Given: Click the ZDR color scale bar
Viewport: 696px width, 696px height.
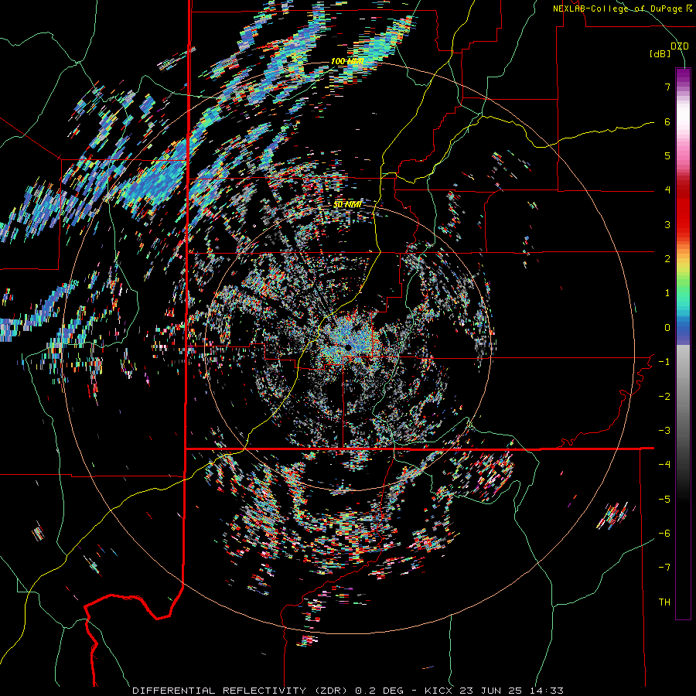Looking at the screenshot, I should pyautogui.click(x=683, y=344).
